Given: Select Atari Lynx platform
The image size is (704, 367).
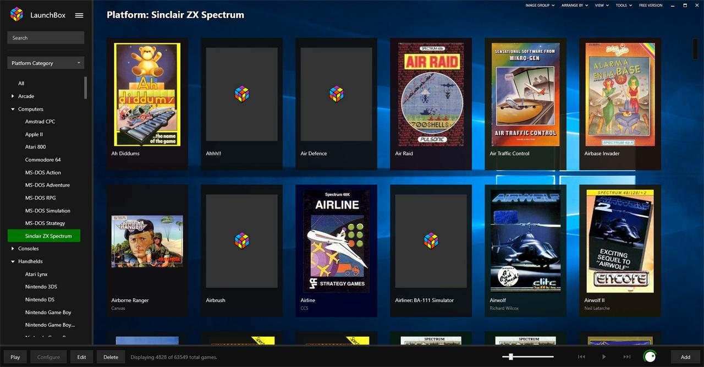Looking at the screenshot, I should tap(36, 274).
